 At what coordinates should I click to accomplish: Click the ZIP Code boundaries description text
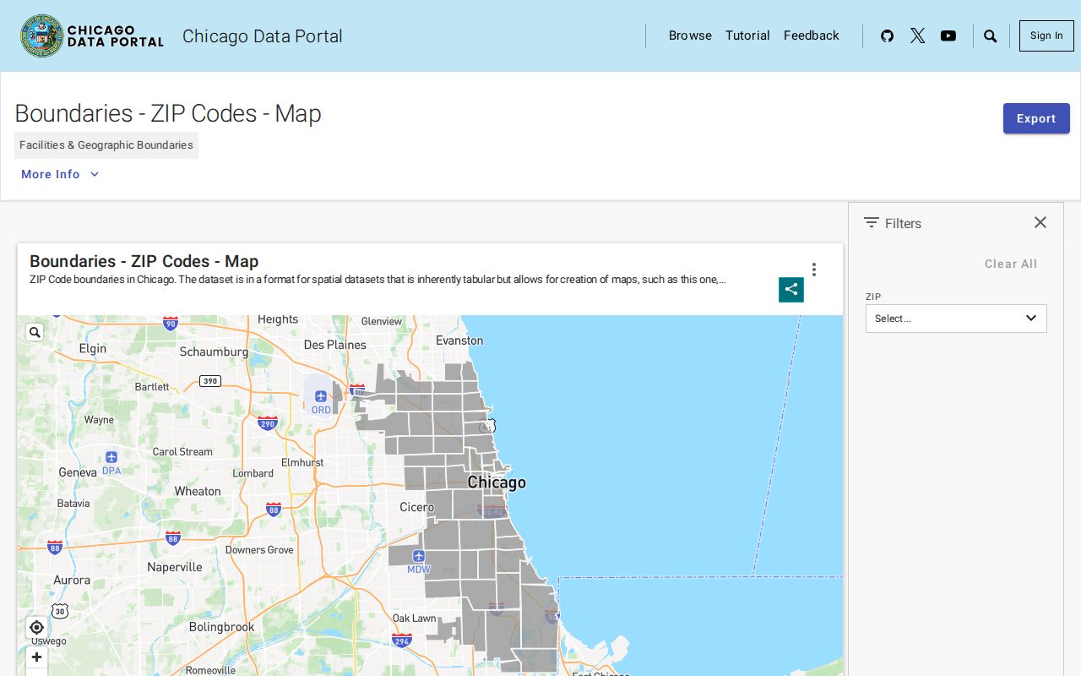click(x=378, y=280)
